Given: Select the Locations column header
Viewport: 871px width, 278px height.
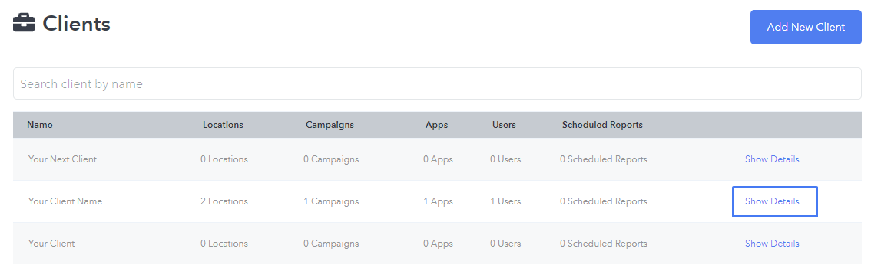Looking at the screenshot, I should 223,125.
